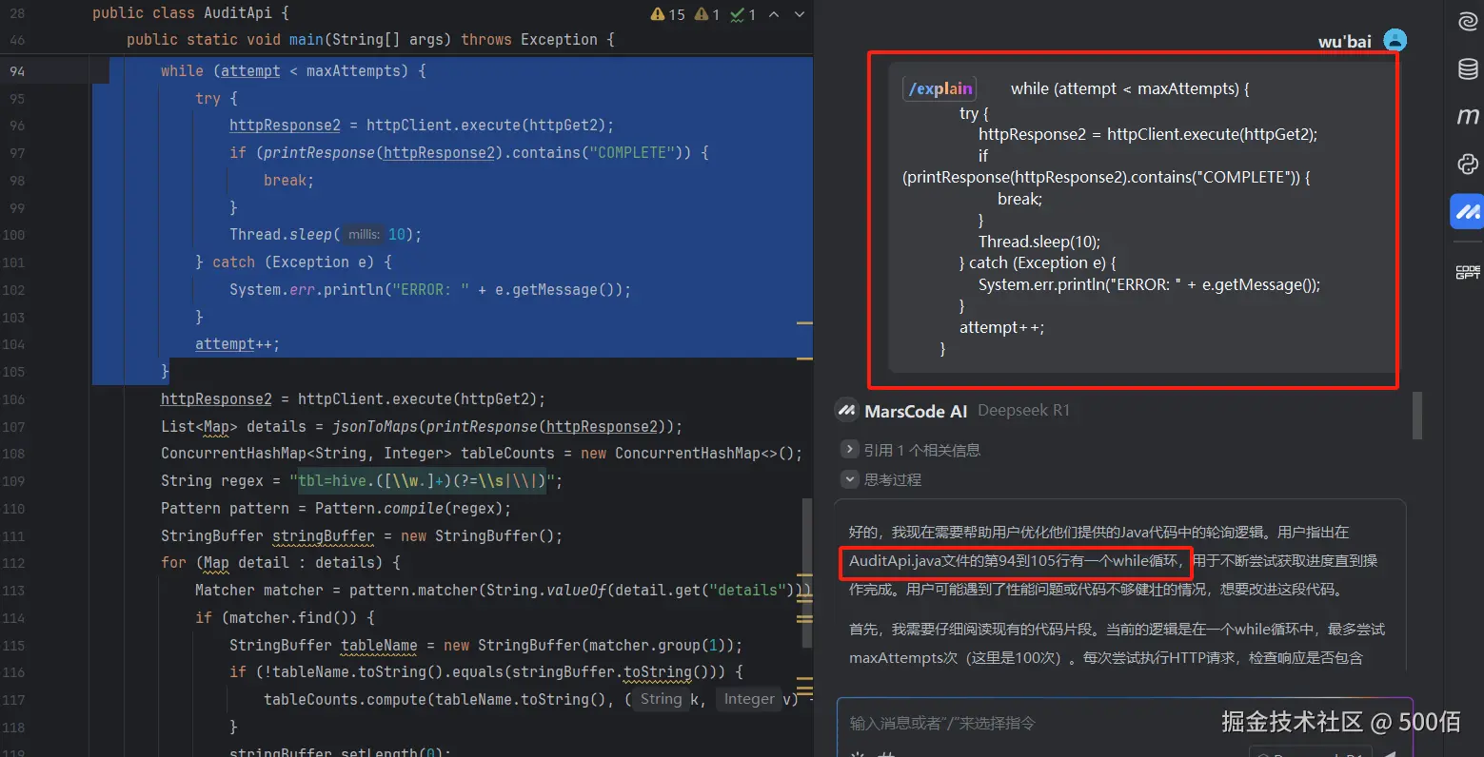Click System.err.println line in editor
This screenshot has width=1484, height=757.
pos(430,290)
